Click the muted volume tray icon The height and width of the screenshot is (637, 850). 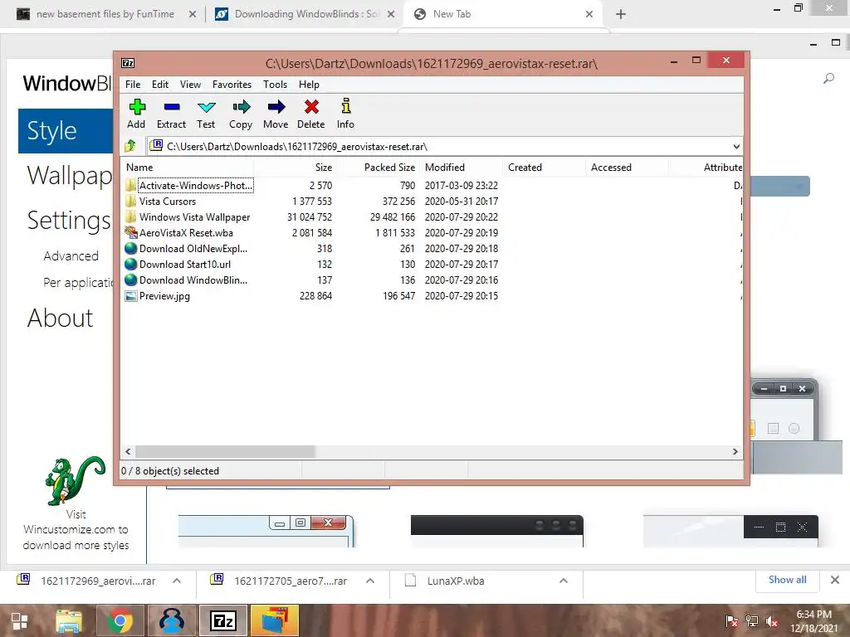(772, 621)
